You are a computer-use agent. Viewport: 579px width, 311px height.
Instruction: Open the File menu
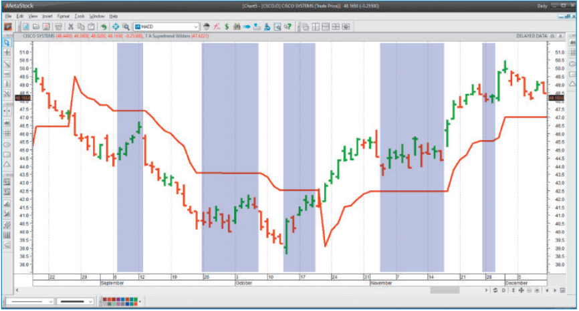8,15
